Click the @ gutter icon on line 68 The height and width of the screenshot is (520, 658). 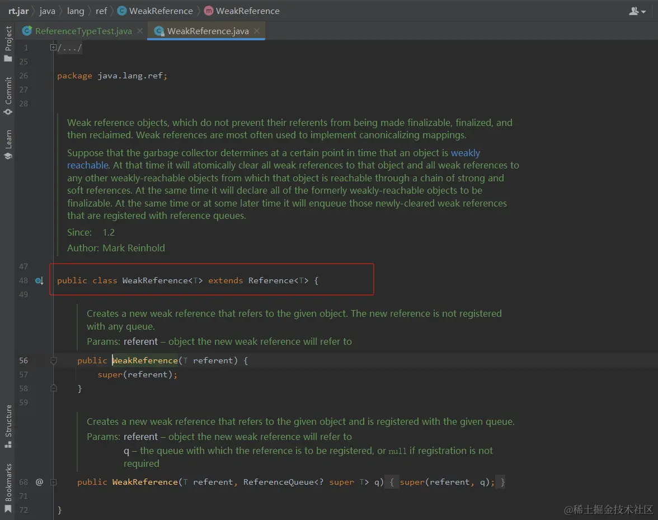(39, 482)
